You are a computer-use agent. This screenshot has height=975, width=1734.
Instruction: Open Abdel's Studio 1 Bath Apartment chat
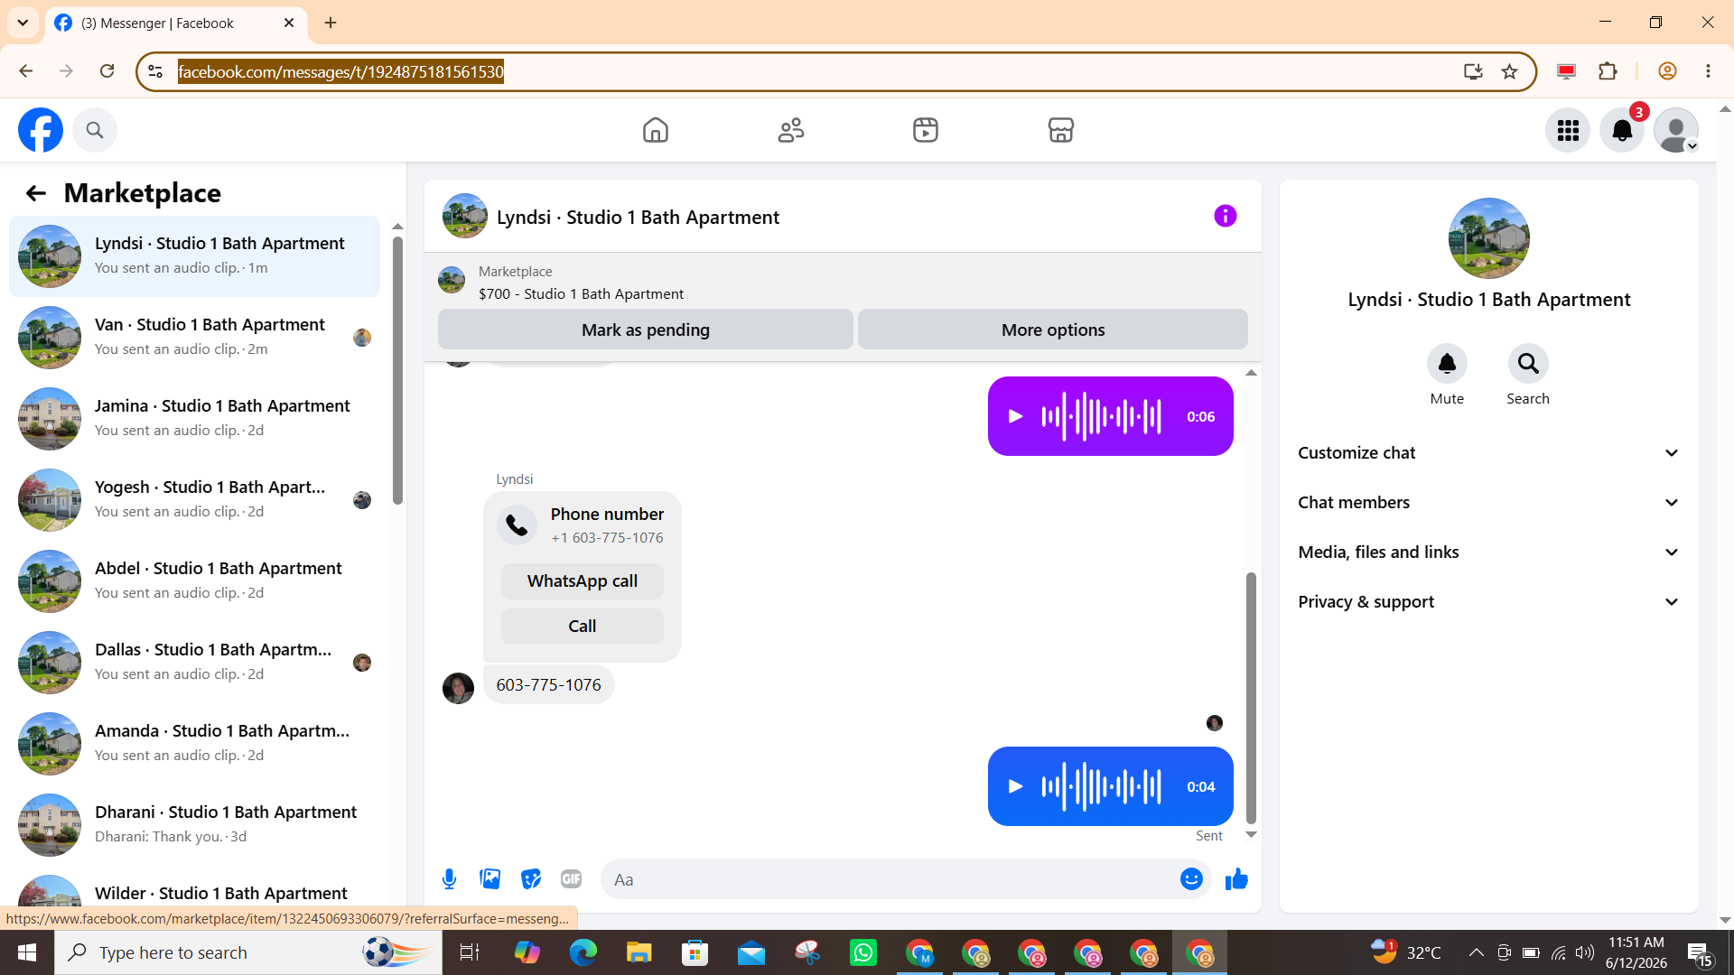[194, 581]
